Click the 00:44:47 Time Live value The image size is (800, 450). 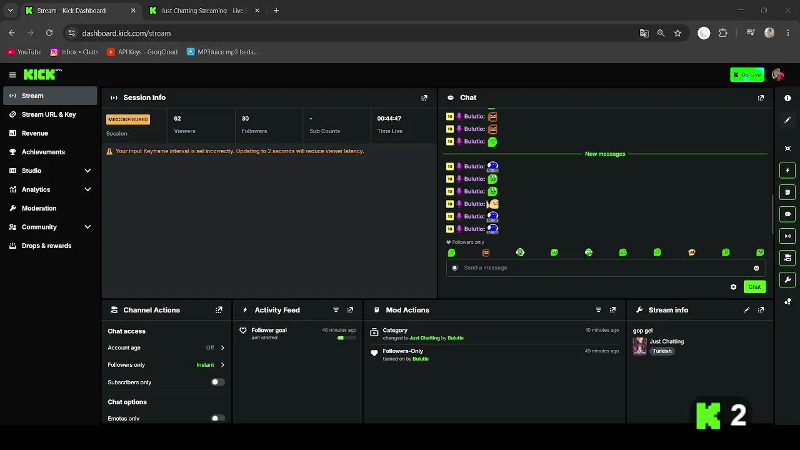coord(389,119)
